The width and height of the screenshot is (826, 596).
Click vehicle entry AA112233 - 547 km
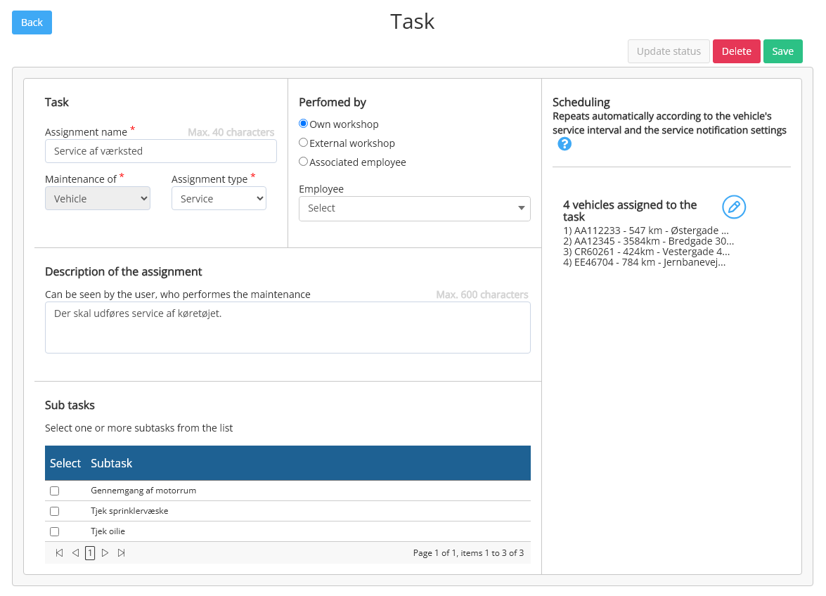[646, 231]
